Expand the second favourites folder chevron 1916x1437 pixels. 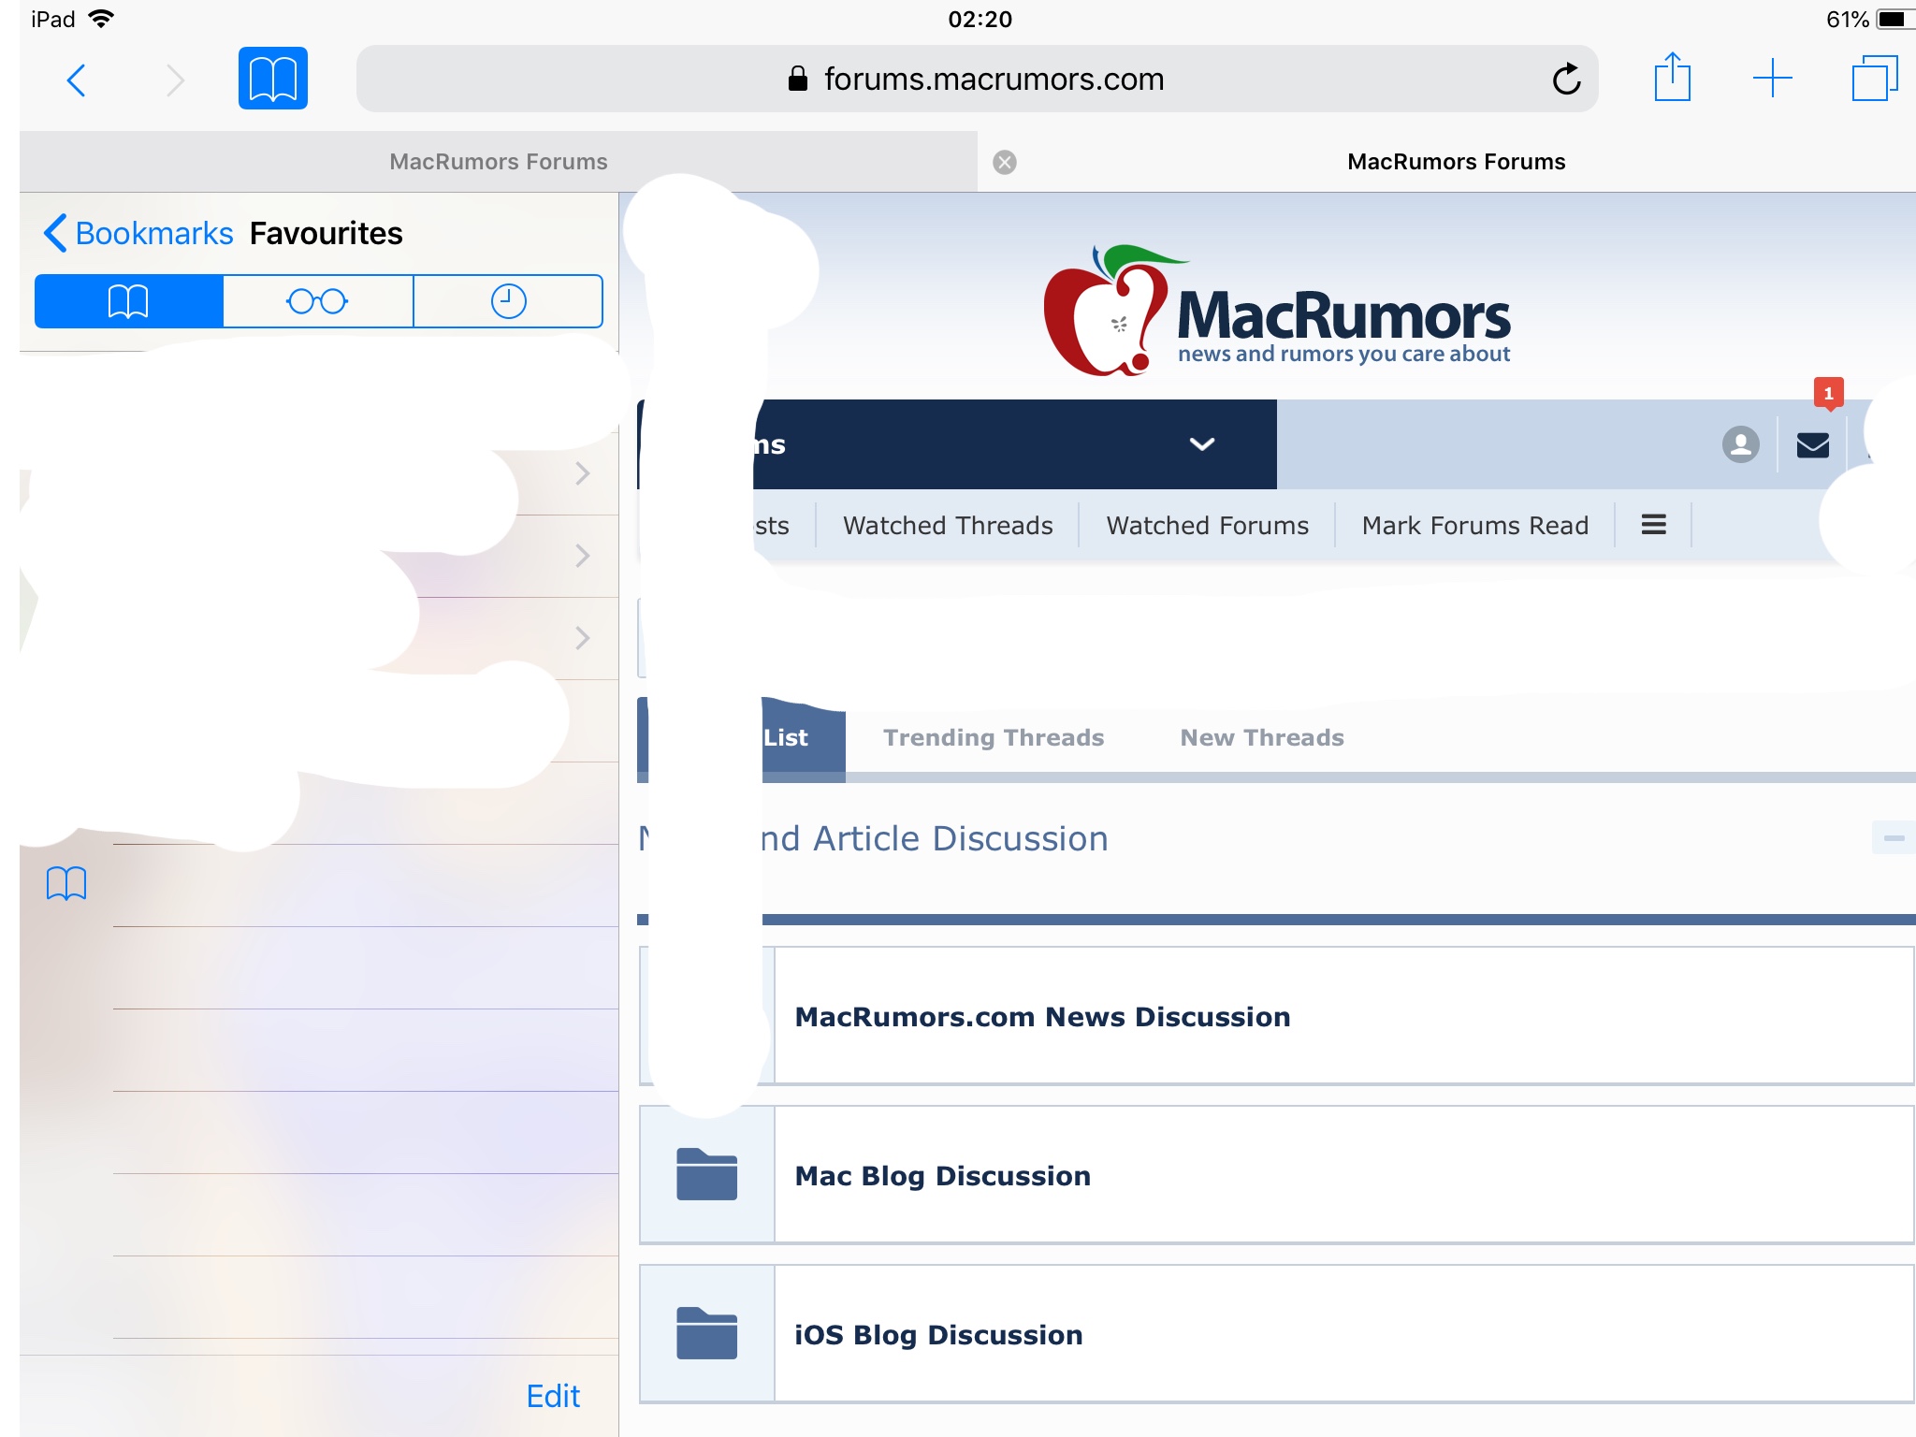tap(582, 556)
